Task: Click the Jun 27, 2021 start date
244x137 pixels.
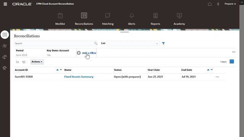Action: 155,77
